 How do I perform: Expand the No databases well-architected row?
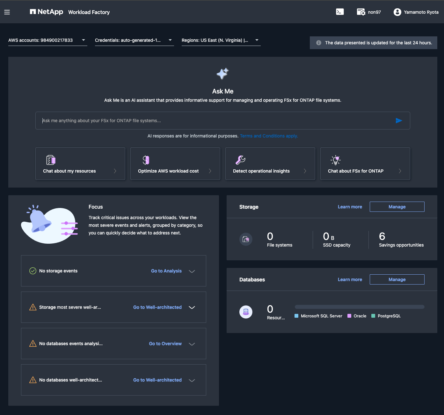(x=192, y=380)
